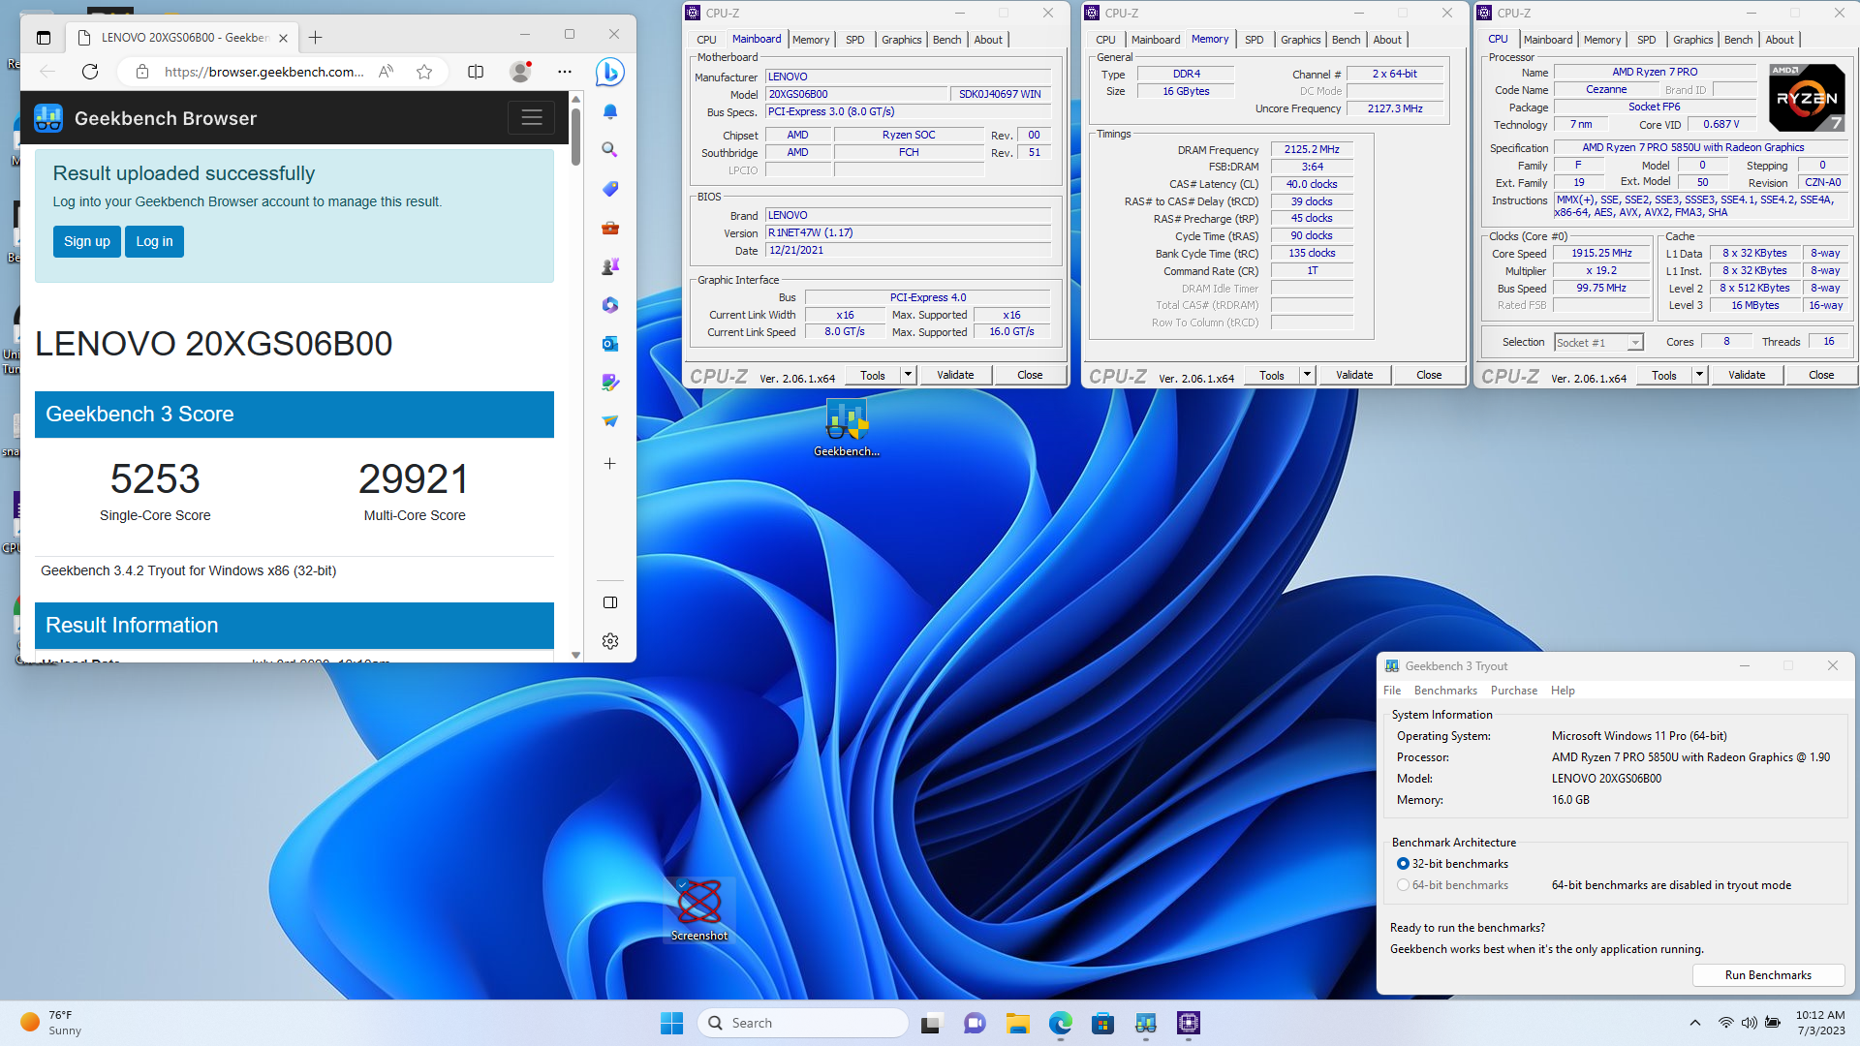Open Edge settings and more ellipsis
1860x1046 pixels.
coord(565,72)
